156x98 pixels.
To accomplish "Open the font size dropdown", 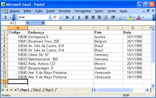I will coord(61,17).
